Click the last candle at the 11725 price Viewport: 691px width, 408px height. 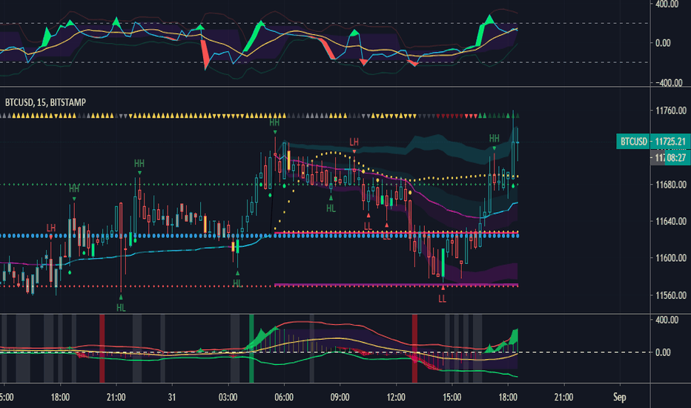[x=518, y=144]
